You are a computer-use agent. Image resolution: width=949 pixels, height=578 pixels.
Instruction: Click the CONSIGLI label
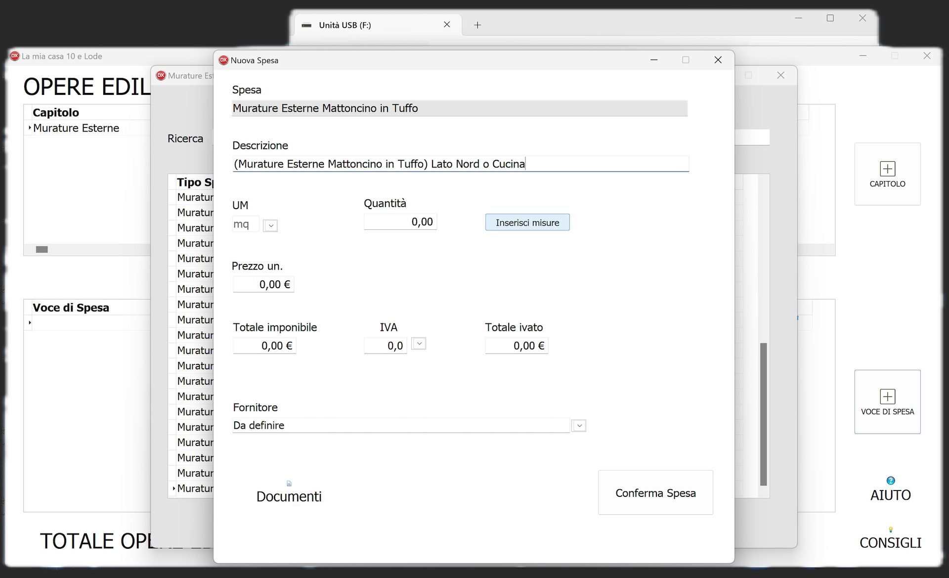891,543
